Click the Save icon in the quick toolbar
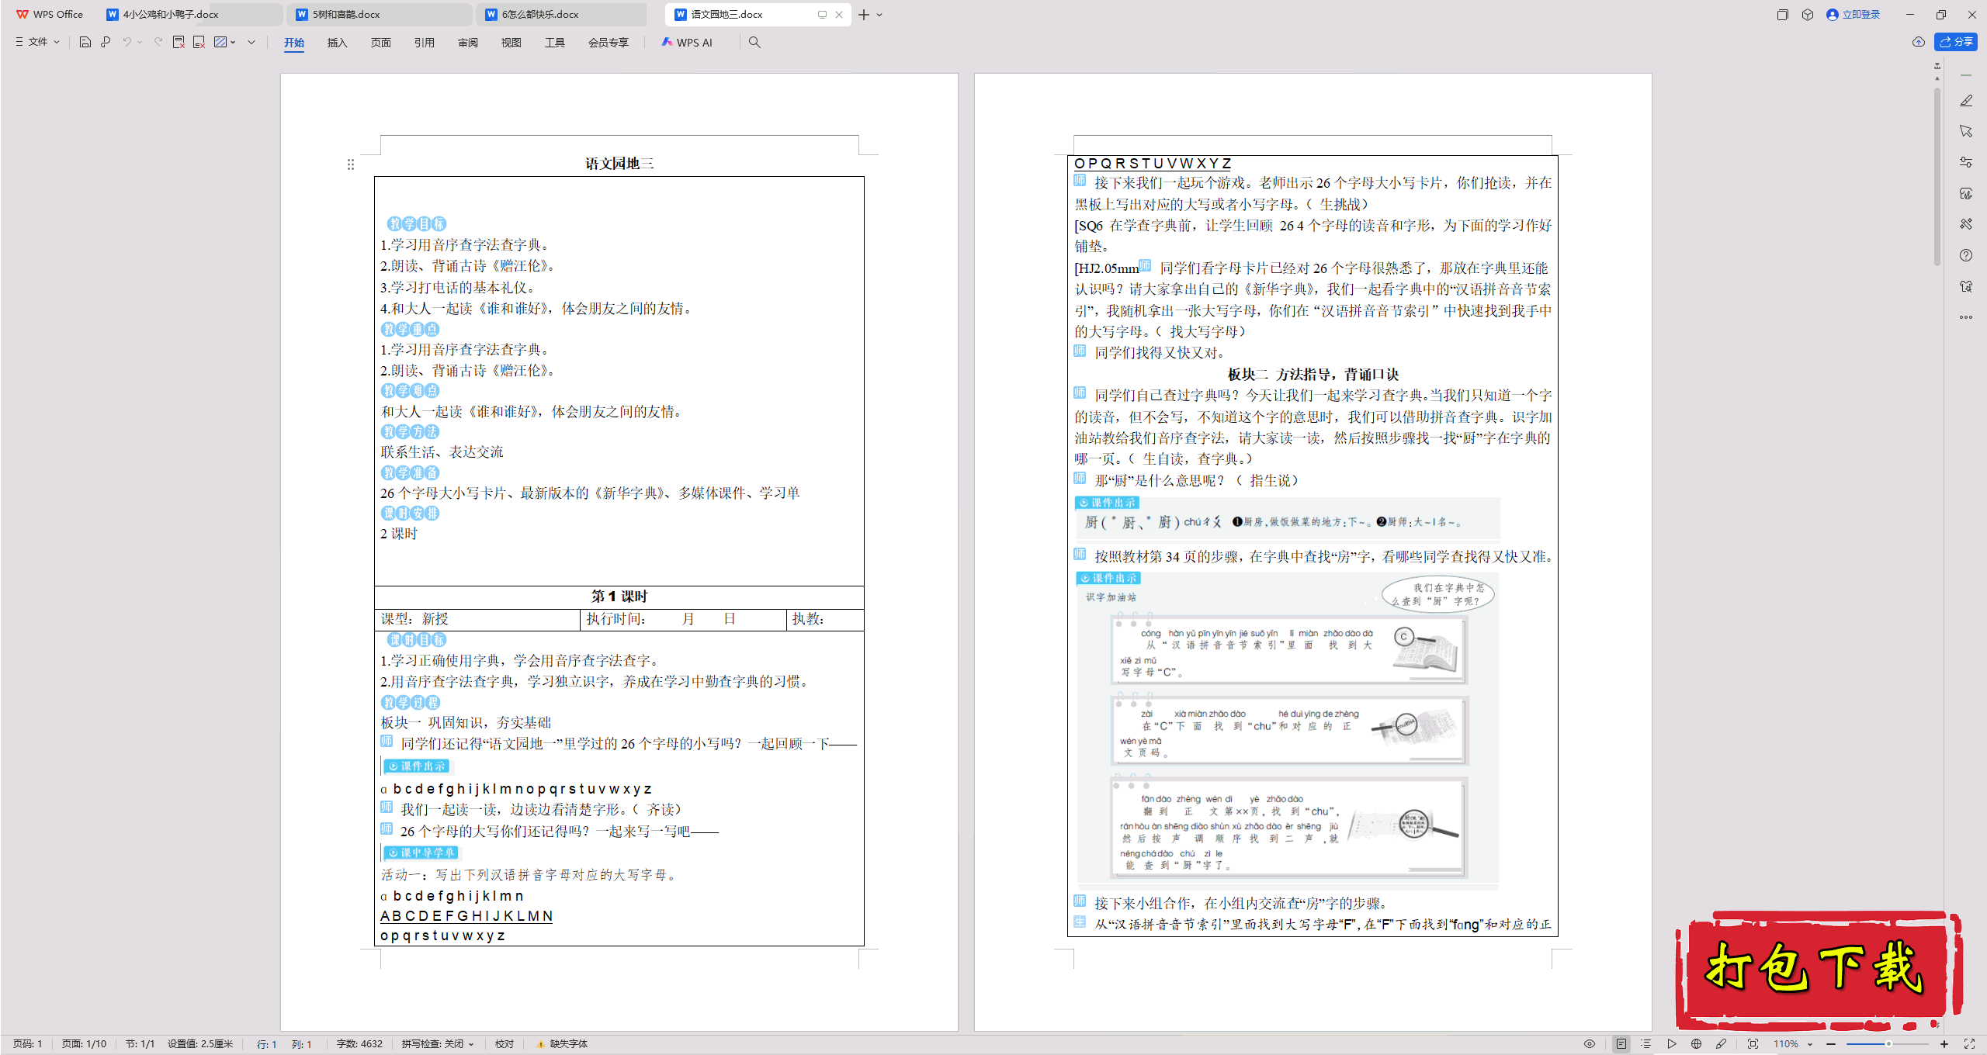 pos(85,42)
